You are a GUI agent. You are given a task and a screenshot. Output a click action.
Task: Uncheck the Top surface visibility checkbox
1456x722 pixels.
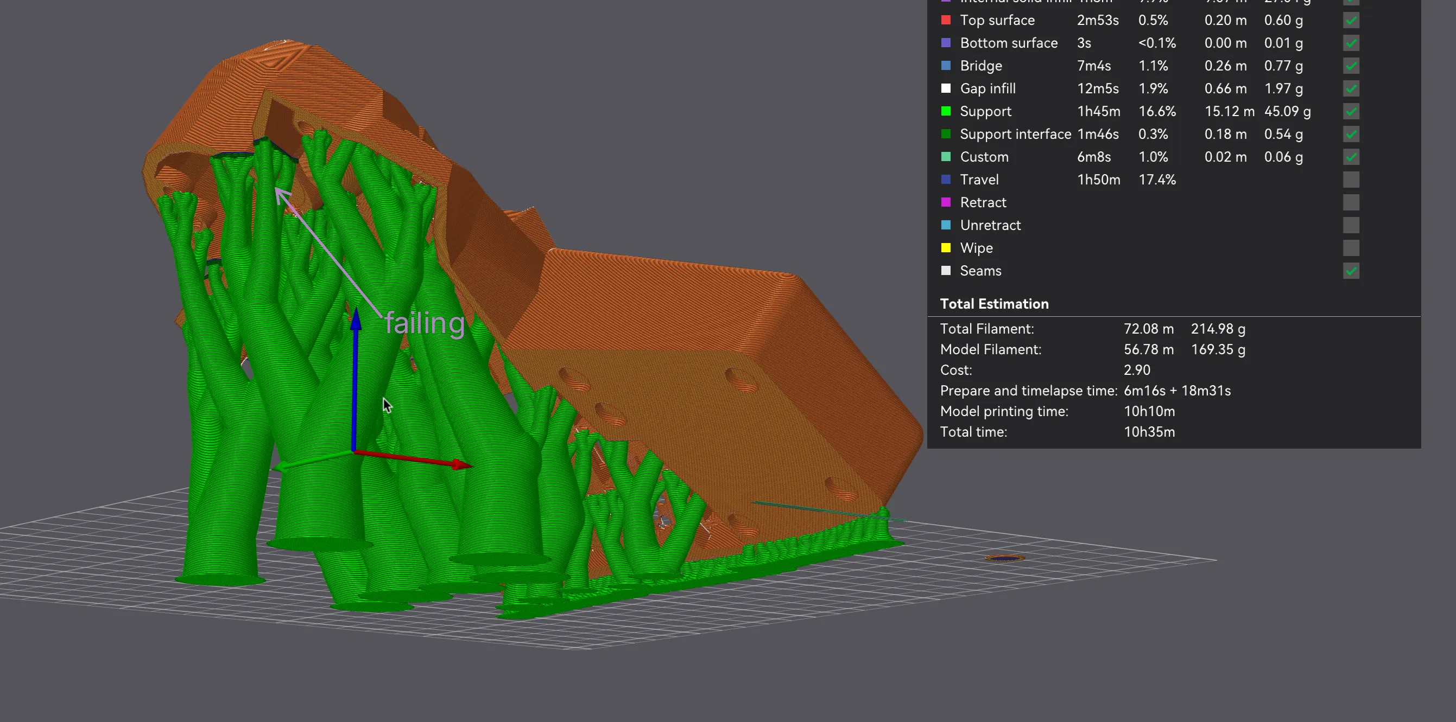[1351, 20]
